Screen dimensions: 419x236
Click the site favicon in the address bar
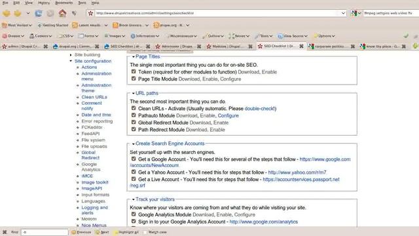[x=90, y=13]
